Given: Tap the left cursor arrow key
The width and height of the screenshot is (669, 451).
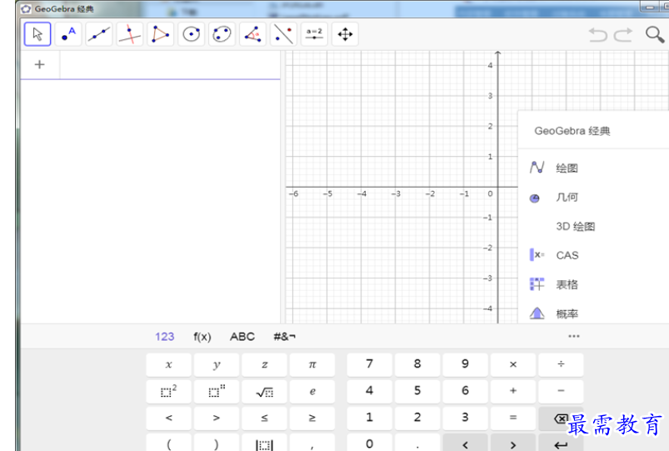Looking at the screenshot, I should (465, 443).
